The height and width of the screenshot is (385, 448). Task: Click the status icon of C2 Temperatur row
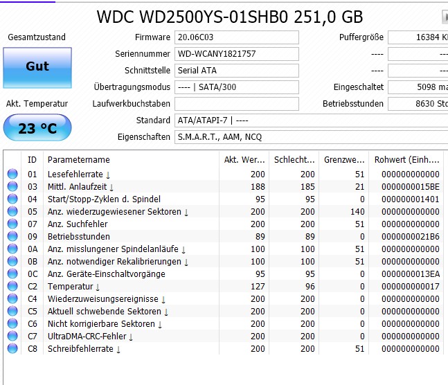(x=12, y=286)
